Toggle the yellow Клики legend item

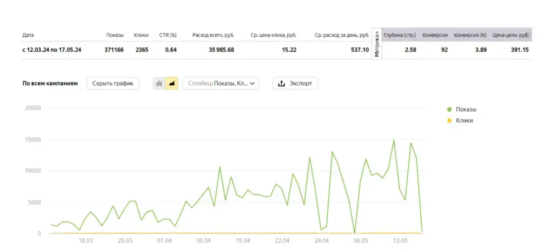(x=460, y=120)
